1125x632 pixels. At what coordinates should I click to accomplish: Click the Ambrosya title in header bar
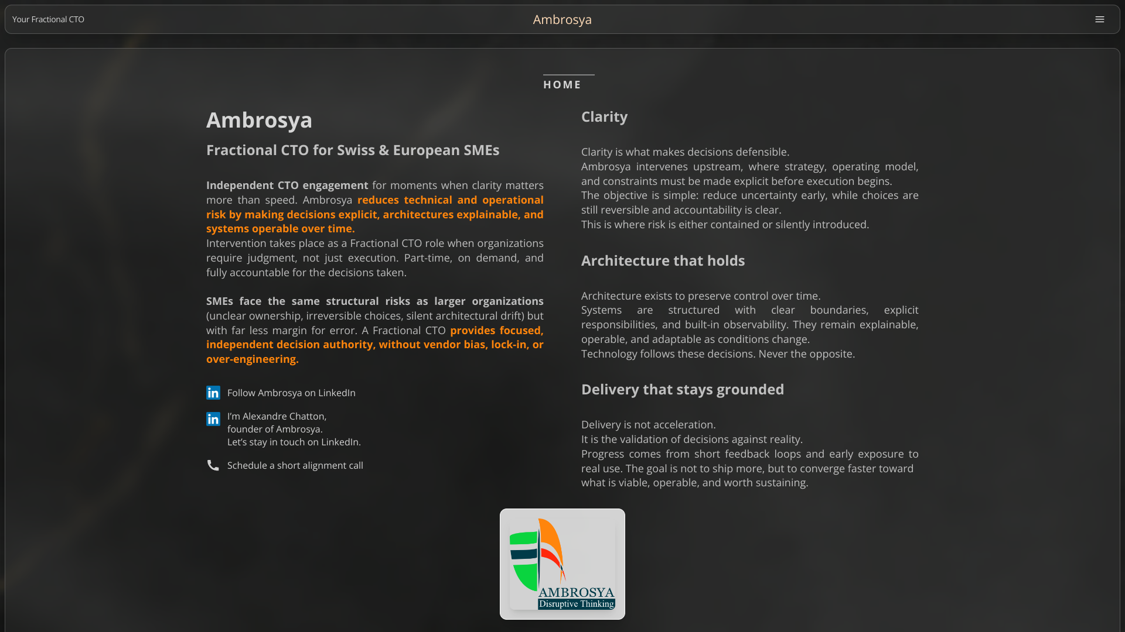click(x=562, y=19)
